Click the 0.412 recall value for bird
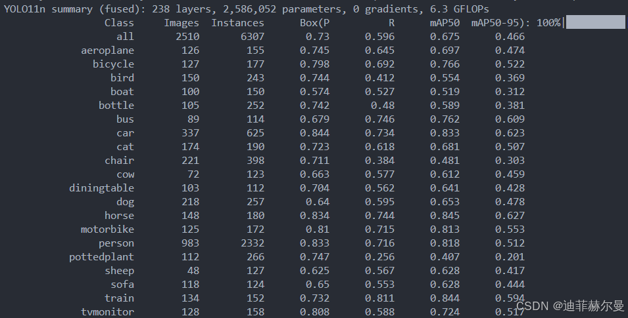Screen dimensions: 628x318 (x=379, y=77)
